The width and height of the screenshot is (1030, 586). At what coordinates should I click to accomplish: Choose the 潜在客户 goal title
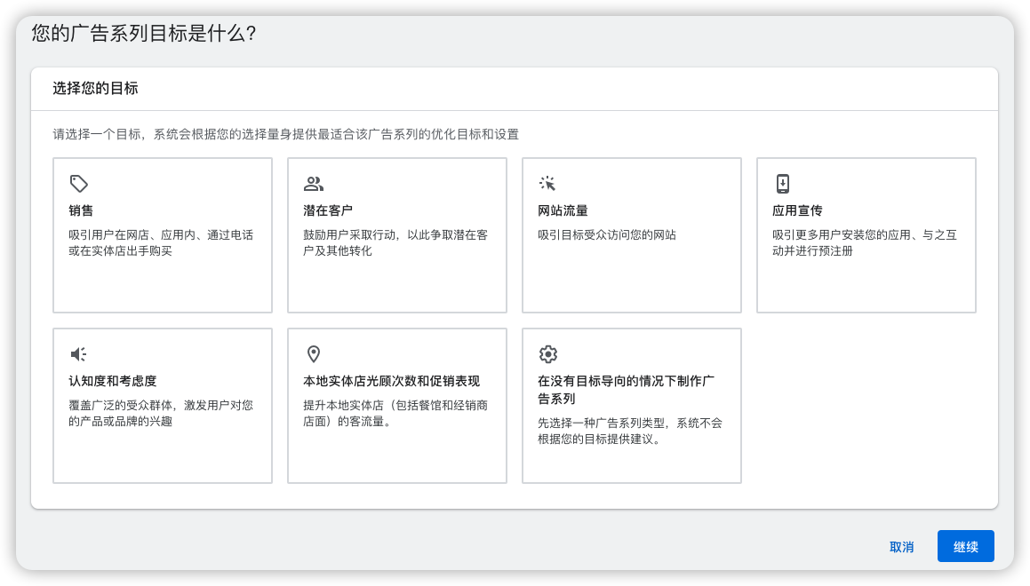tap(328, 211)
